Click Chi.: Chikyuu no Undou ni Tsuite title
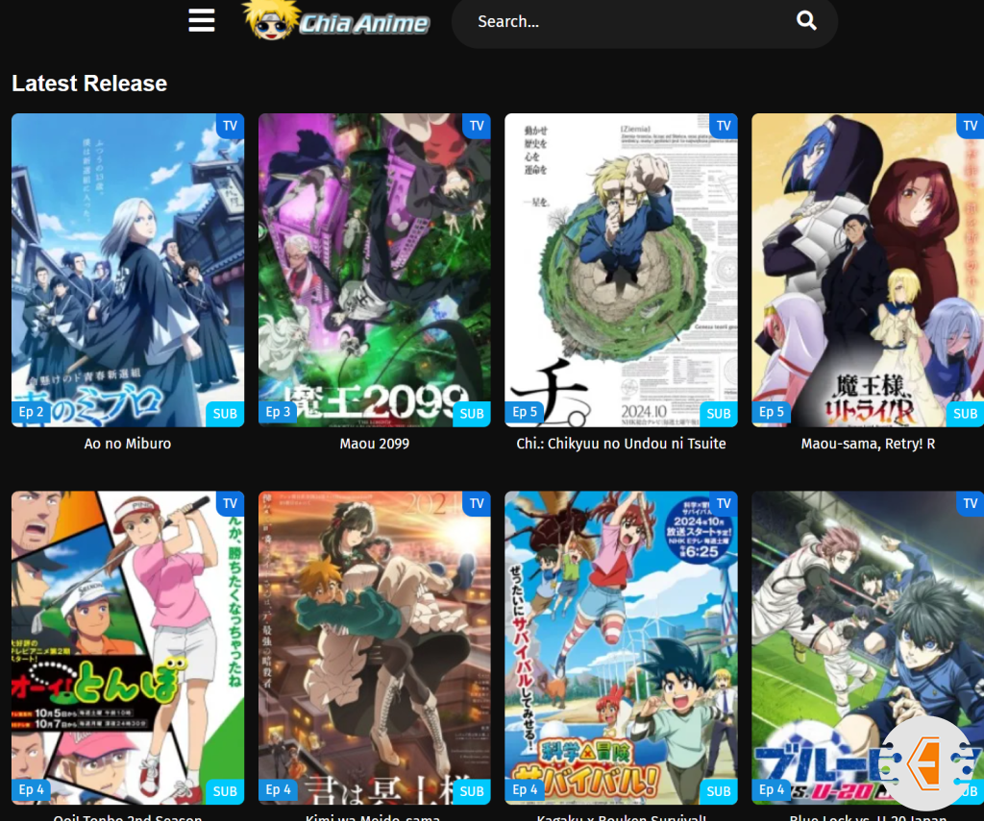This screenshot has height=821, width=984. click(621, 444)
